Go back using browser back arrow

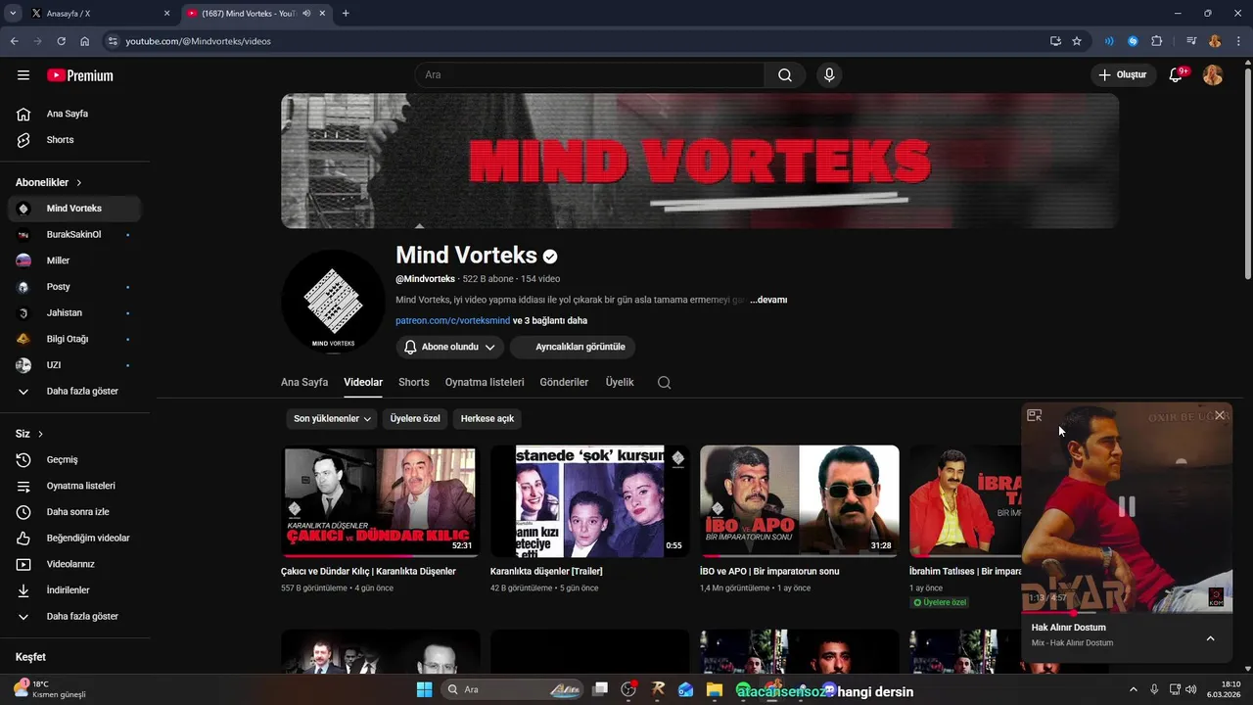[14, 41]
